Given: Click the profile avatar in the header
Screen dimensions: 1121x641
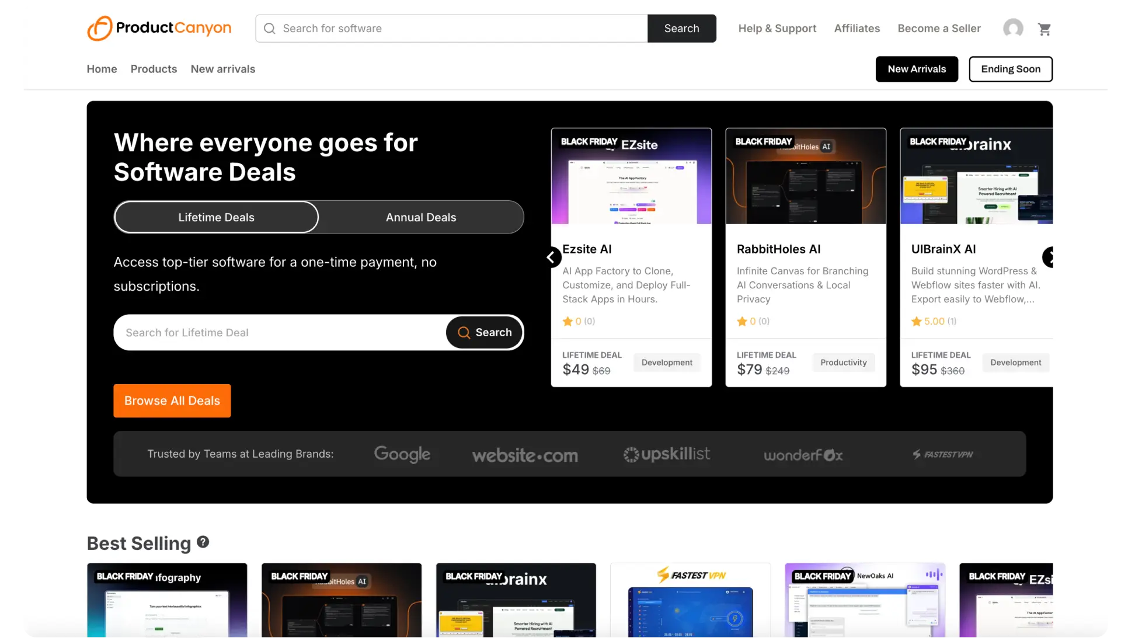Looking at the screenshot, I should (x=1014, y=28).
